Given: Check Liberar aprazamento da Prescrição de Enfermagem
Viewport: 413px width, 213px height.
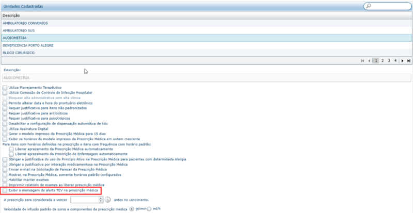Looking at the screenshot, I should click(11, 154).
